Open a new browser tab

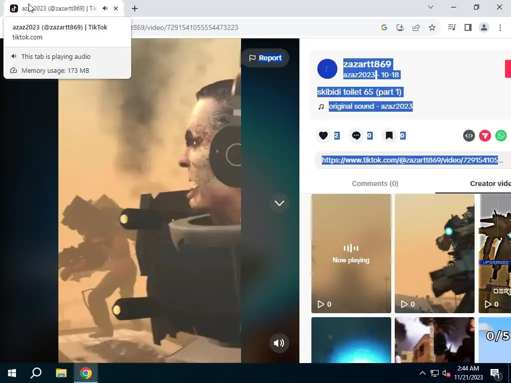pyautogui.click(x=135, y=8)
